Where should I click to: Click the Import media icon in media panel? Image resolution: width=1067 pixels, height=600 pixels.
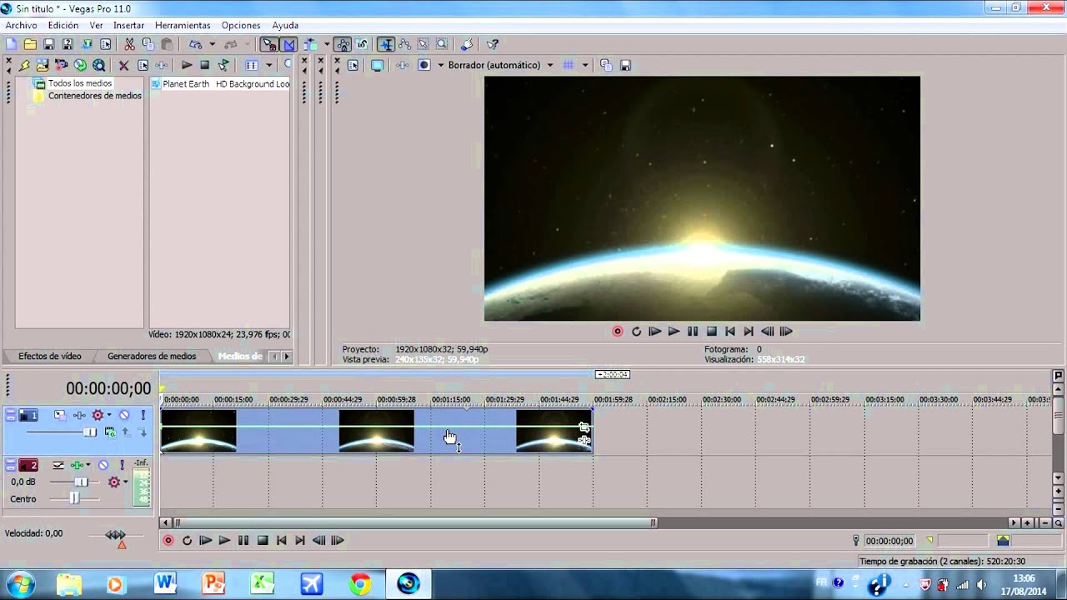pyautogui.click(x=43, y=65)
